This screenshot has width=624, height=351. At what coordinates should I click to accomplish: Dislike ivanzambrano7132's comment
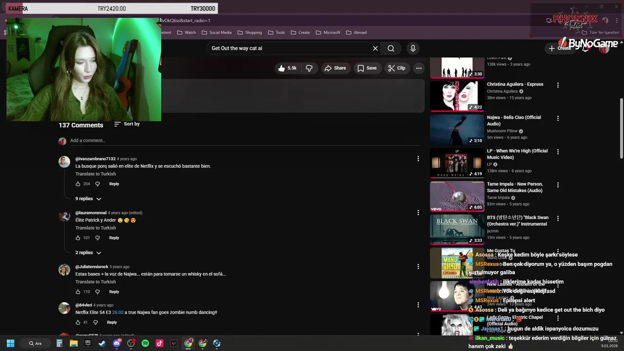point(97,184)
